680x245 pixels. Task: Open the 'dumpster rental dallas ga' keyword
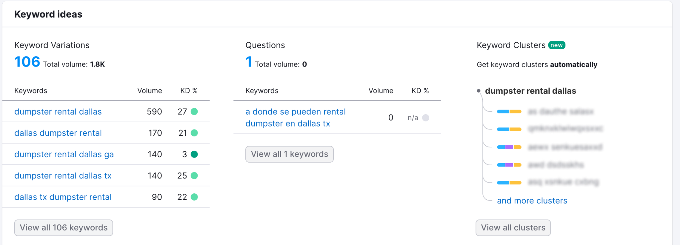coord(64,154)
